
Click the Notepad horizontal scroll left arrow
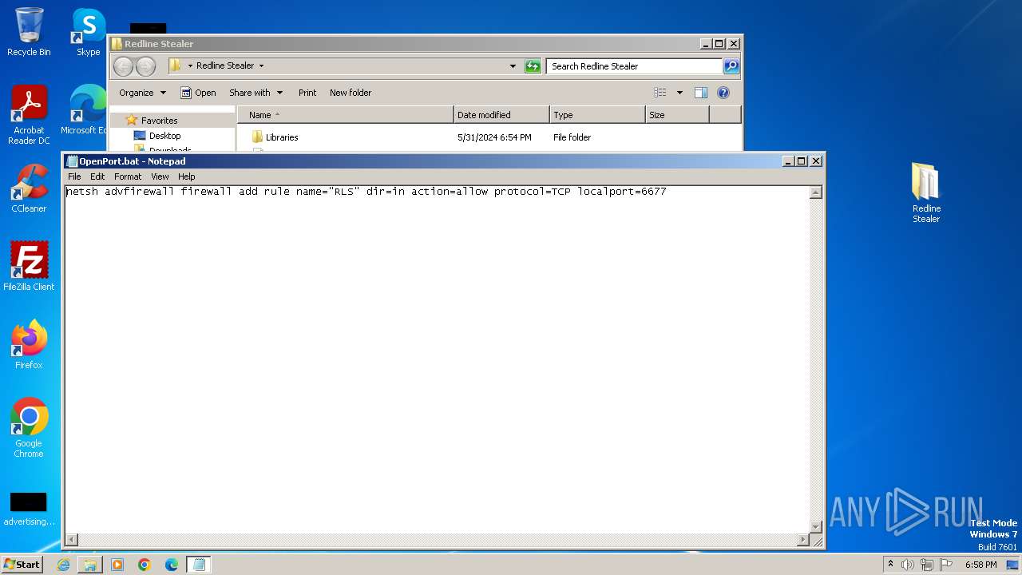[x=71, y=541]
